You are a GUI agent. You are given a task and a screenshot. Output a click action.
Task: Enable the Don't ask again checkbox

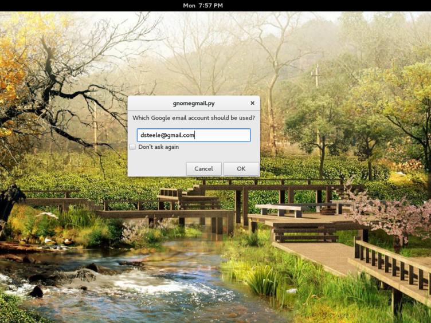click(132, 147)
